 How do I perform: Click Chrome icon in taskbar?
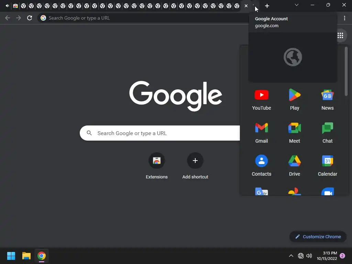coord(42,256)
